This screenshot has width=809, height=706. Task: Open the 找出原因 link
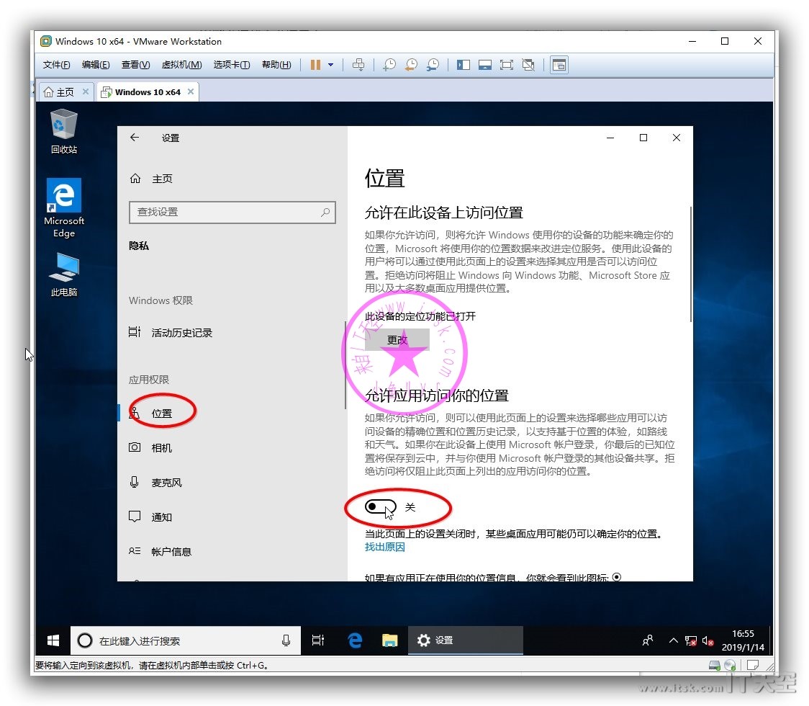(x=385, y=547)
